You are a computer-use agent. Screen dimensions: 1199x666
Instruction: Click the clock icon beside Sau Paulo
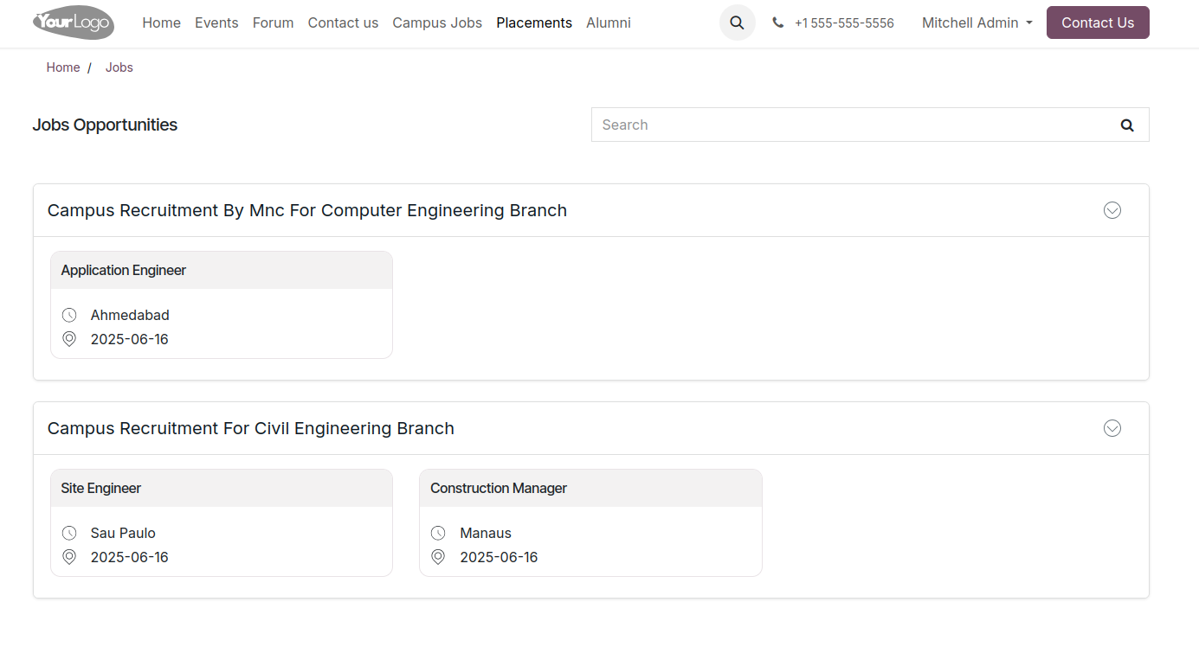[69, 533]
